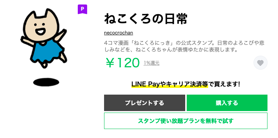Add sticker to wishlist with heart icon

click(260, 63)
